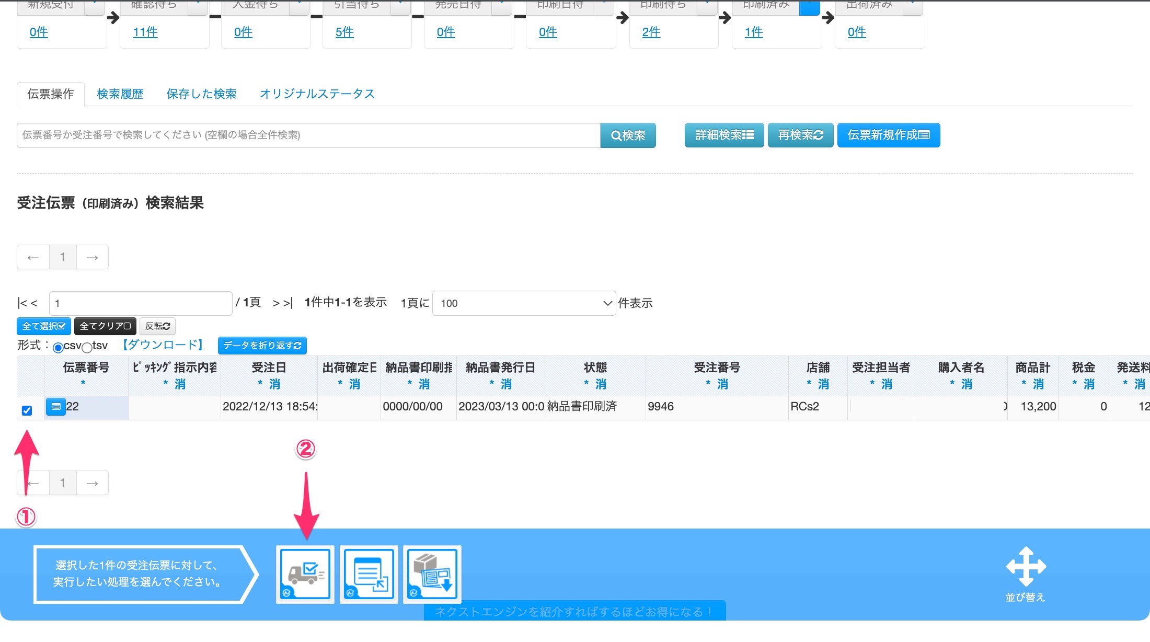Image resolution: width=1150 pixels, height=642 pixels.
Task: Click the truck shipping confirmation icon
Action: [305, 574]
